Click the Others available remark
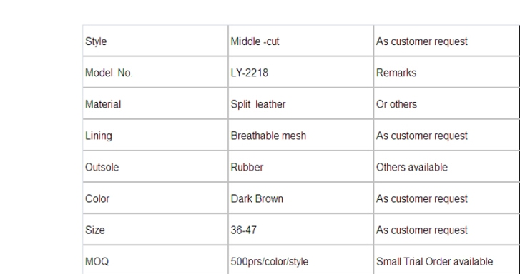The height and width of the screenshot is (274, 520). 412,167
